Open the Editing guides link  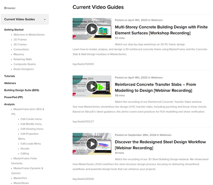pos(25,154)
